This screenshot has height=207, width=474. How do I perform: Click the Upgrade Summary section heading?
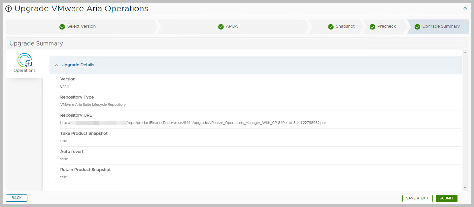[x=36, y=44]
